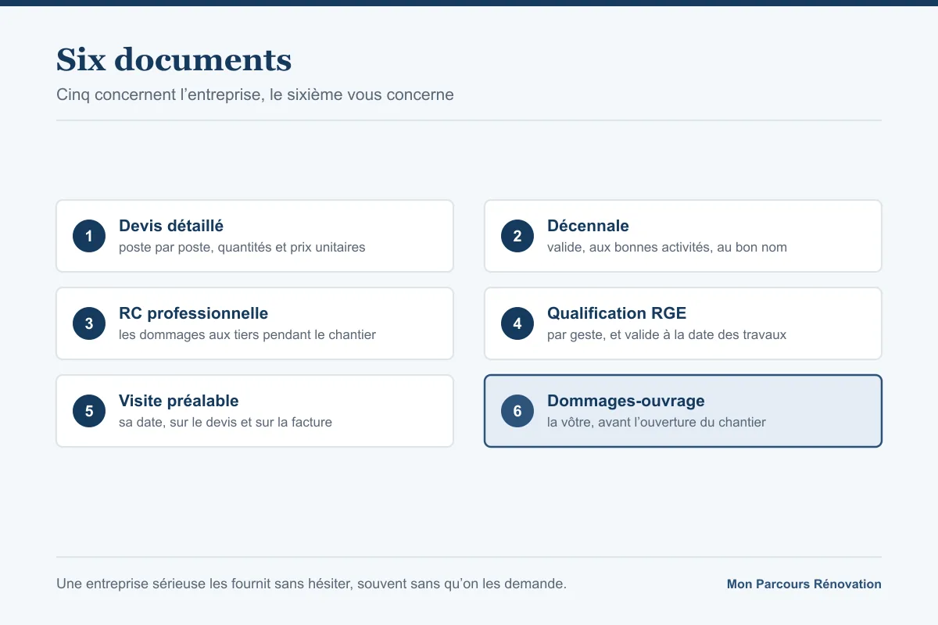Click the number 2 badge beside Décennale

[517, 236]
